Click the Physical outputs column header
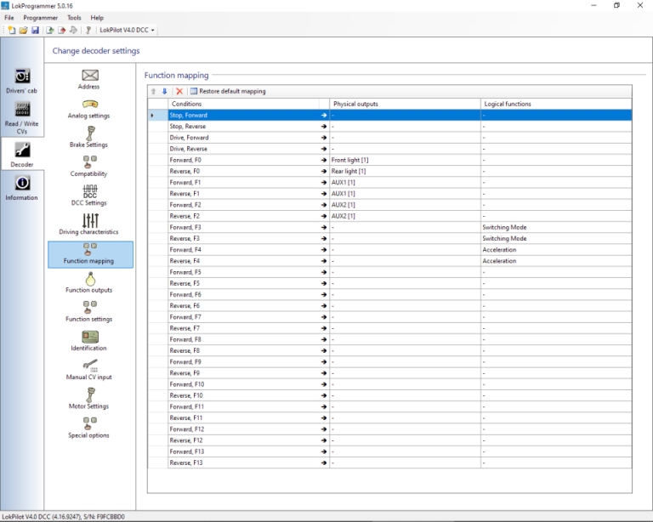This screenshot has height=522, width=653. point(405,104)
